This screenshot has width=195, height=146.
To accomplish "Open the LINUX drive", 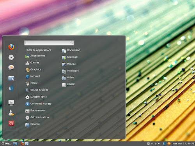I will pyautogui.click(x=68, y=84).
